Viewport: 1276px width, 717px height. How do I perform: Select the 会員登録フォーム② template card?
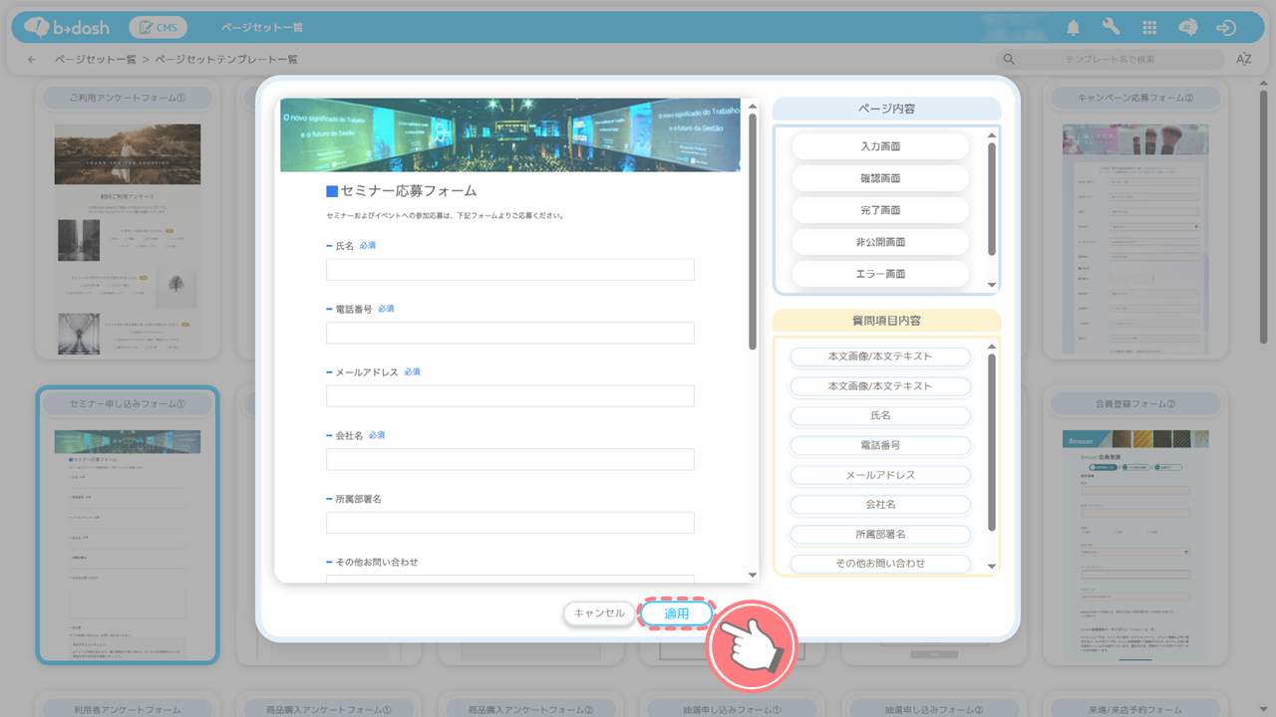[x=1135, y=525]
